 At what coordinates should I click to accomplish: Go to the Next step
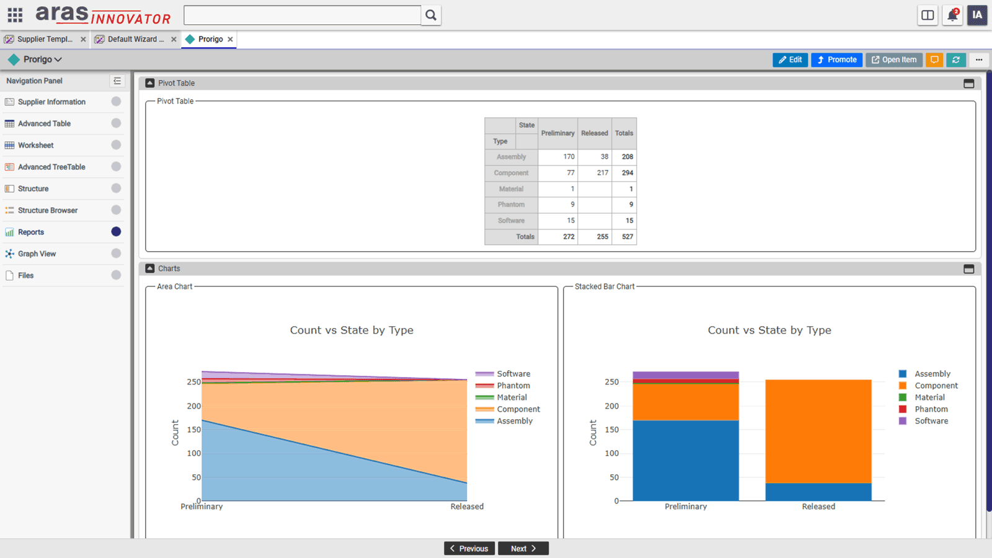[523, 549]
